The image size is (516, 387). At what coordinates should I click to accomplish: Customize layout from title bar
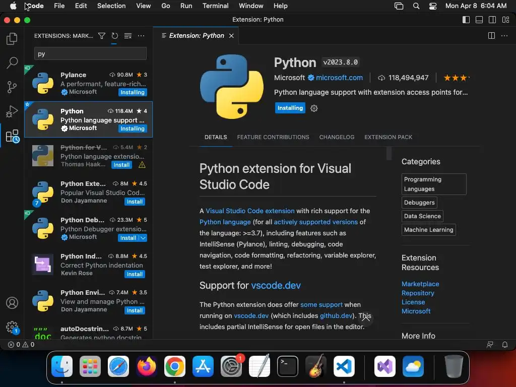506,20
